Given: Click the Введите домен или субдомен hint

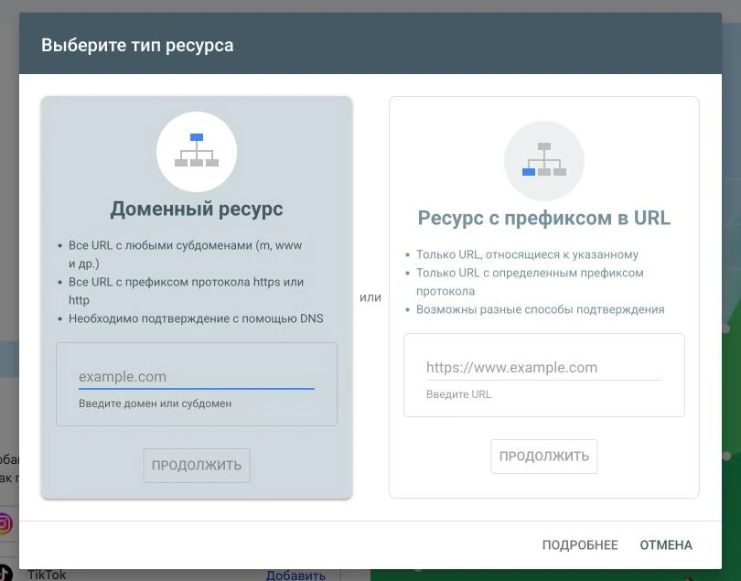Looking at the screenshot, I should click(155, 403).
